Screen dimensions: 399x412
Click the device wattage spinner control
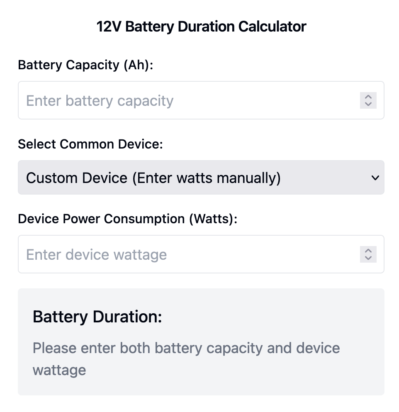coord(368,254)
